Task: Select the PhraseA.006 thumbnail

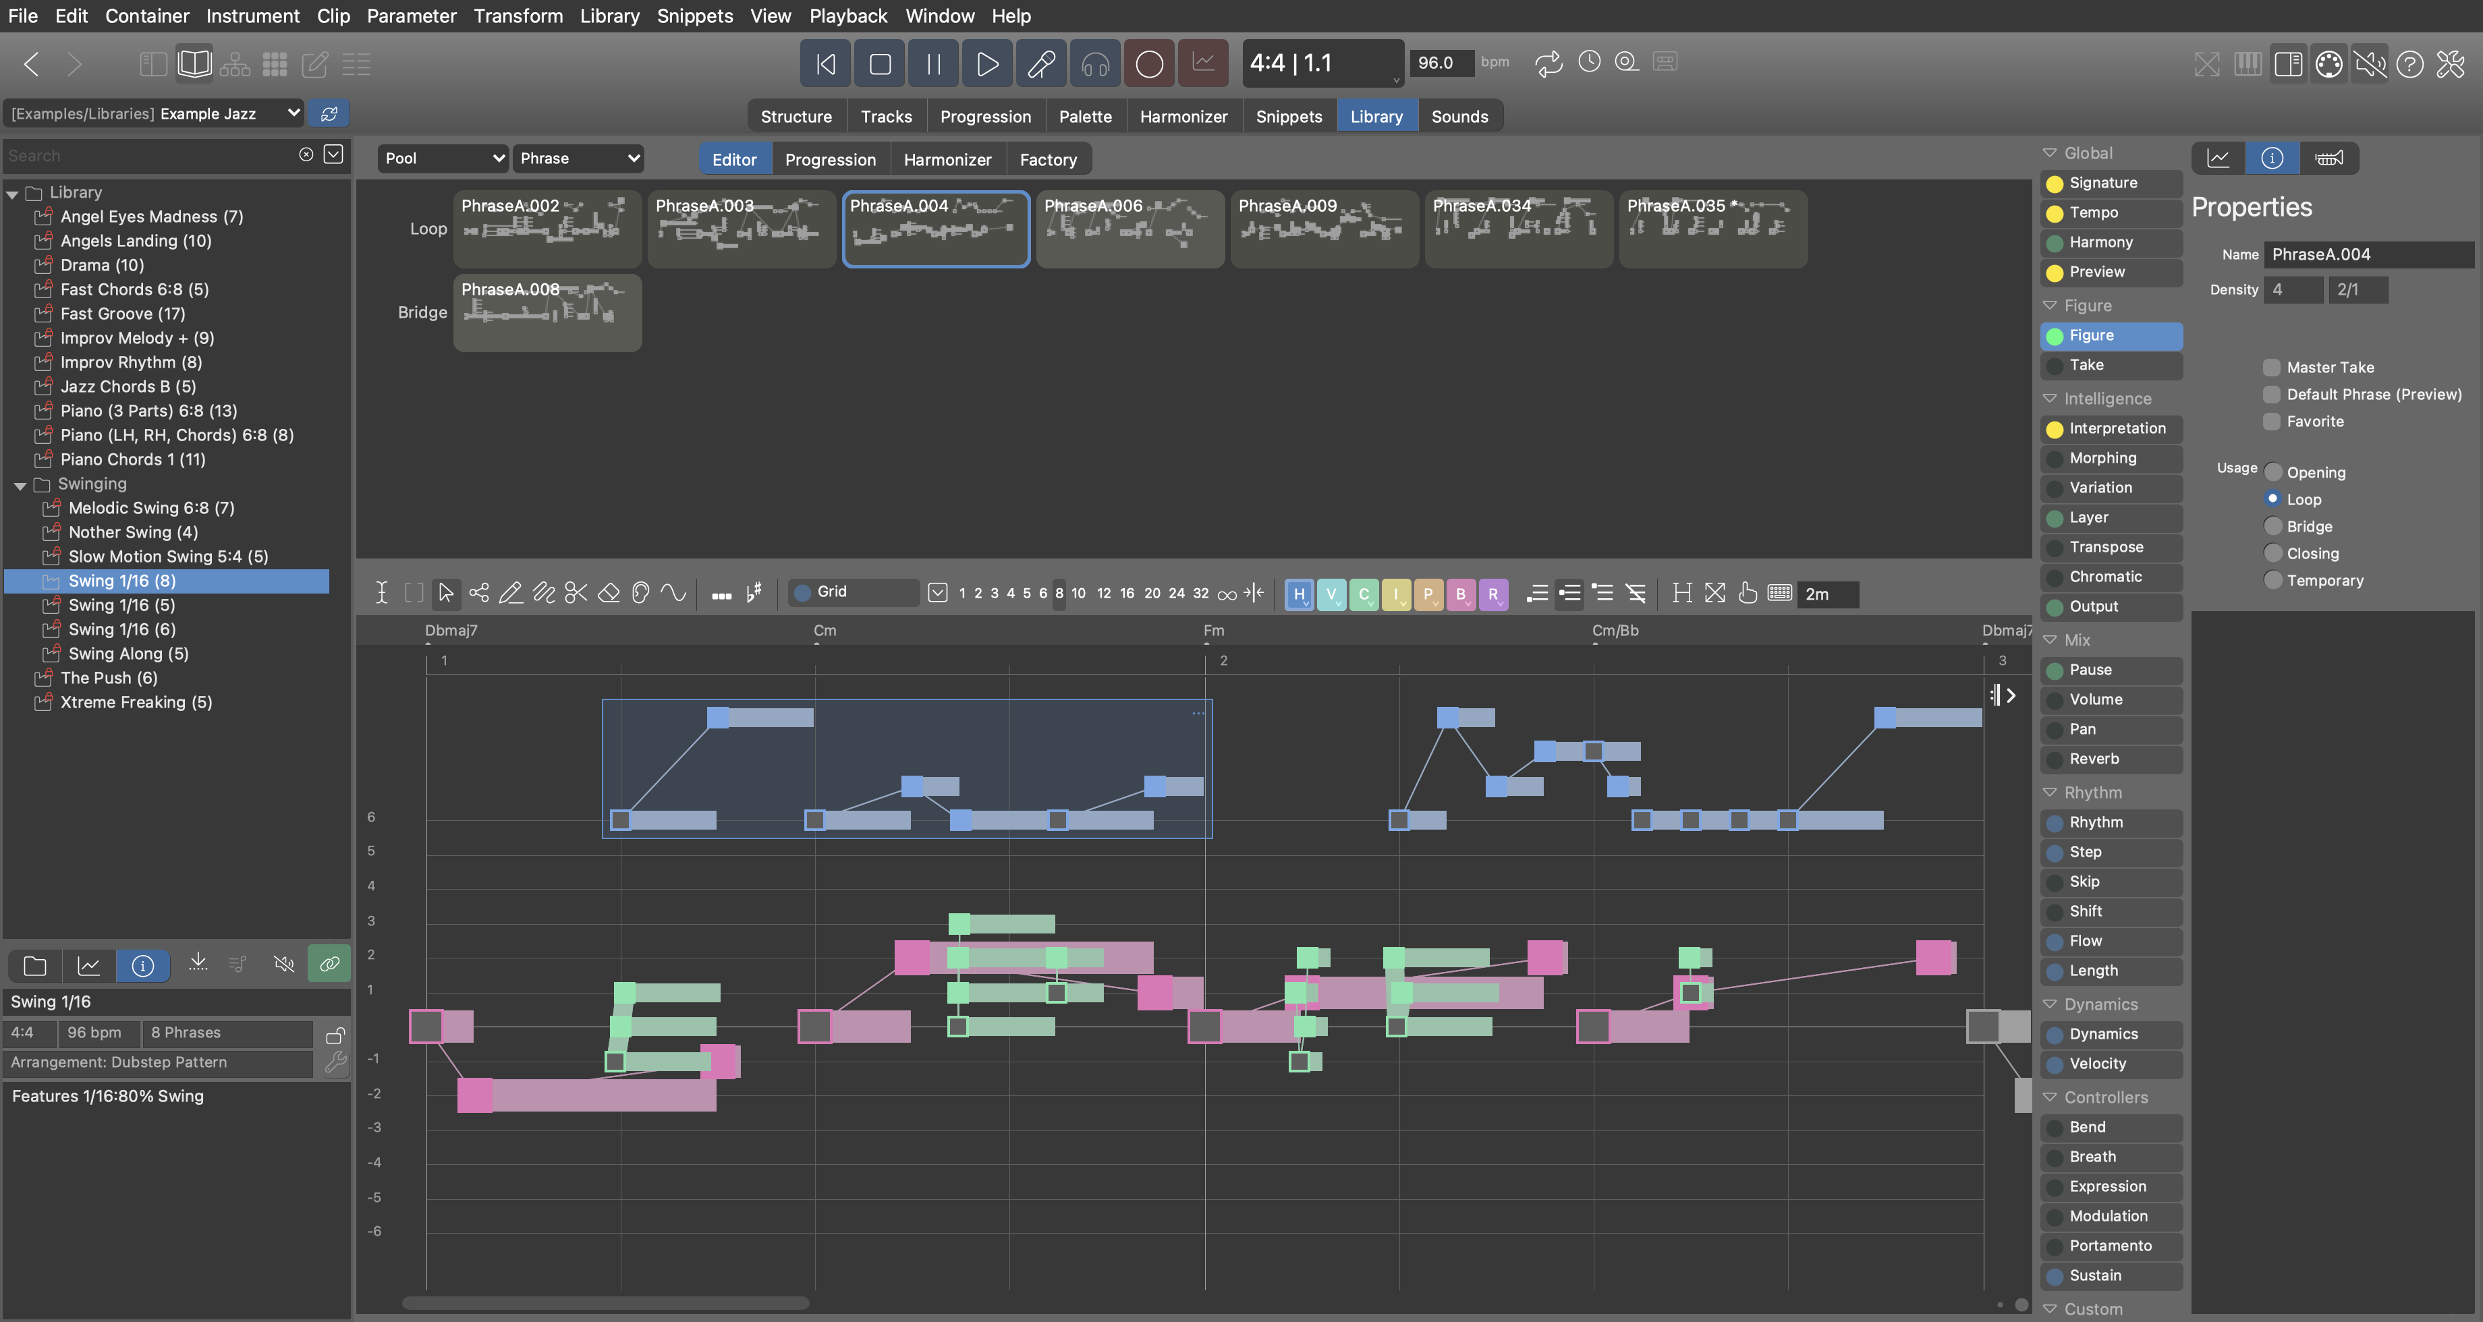Action: (x=1129, y=229)
